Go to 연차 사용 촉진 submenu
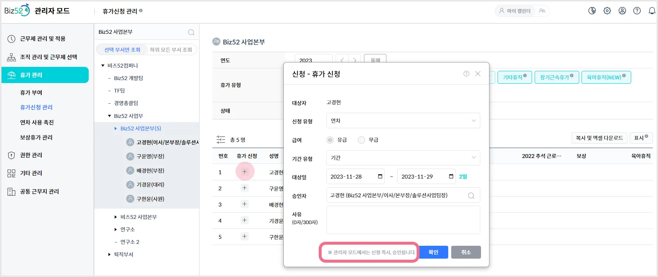The width and height of the screenshot is (658, 277). [37, 122]
